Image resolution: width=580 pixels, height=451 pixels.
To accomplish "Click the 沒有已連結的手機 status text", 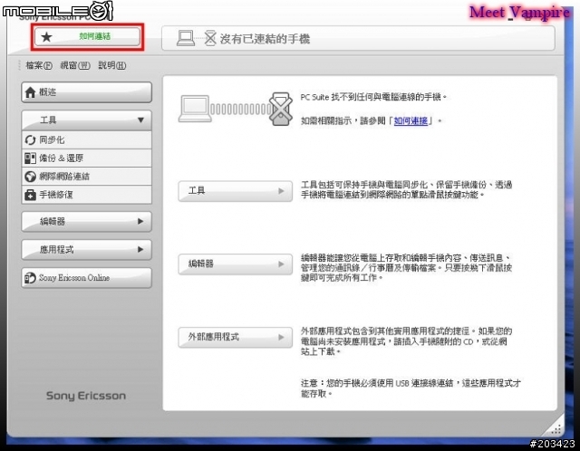I will click(265, 38).
